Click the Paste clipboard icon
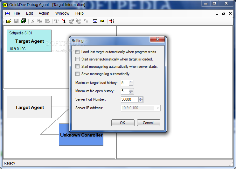 click(x=47, y=21)
